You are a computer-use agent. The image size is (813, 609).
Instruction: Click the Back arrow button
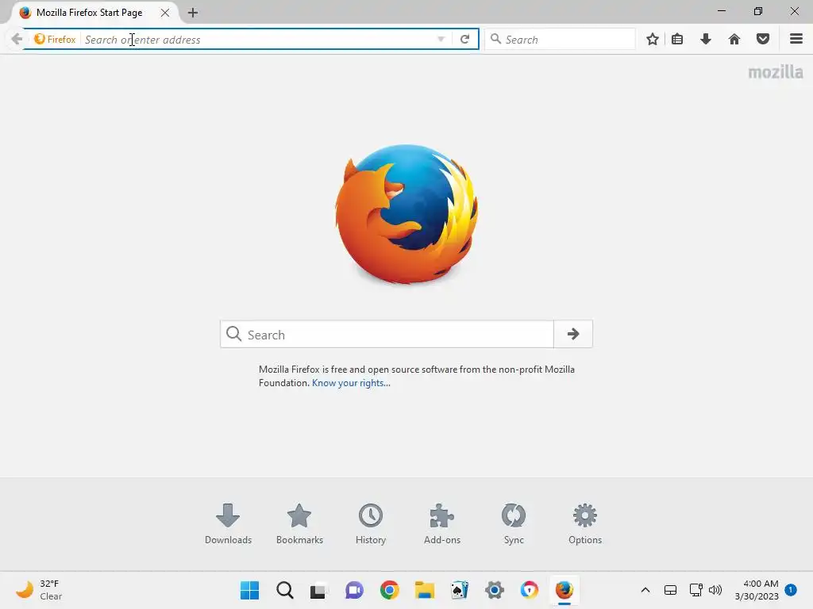pos(17,40)
